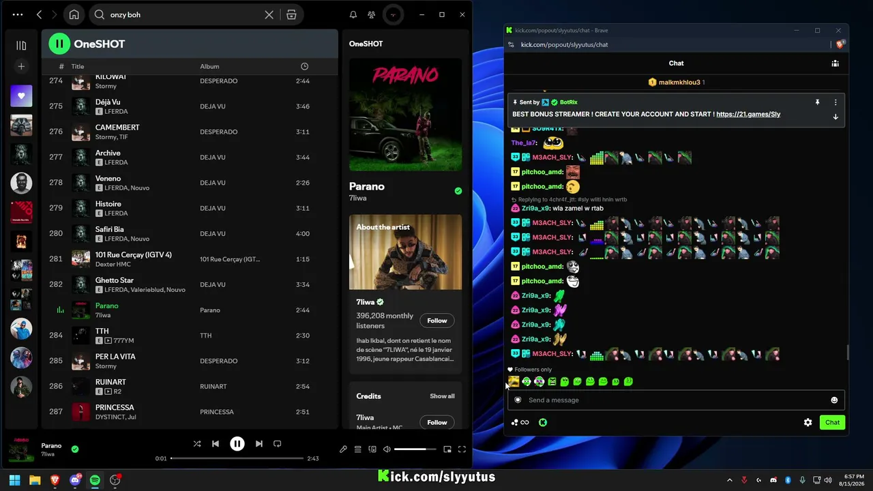Open the Spotify three-dots menu
The width and height of the screenshot is (873, 491).
click(17, 14)
